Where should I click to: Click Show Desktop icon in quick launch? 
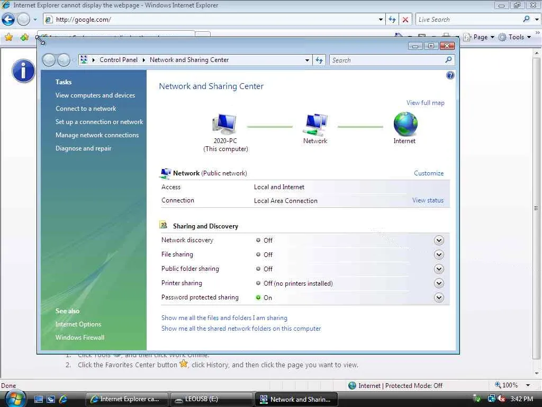pyautogui.click(x=38, y=399)
